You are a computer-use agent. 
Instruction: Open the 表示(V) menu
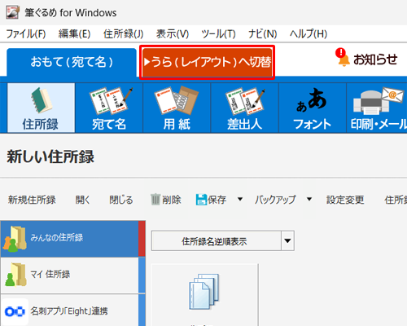(x=173, y=34)
